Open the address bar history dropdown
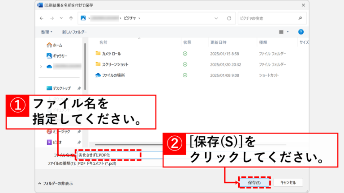The image size is (344, 193). (217, 18)
